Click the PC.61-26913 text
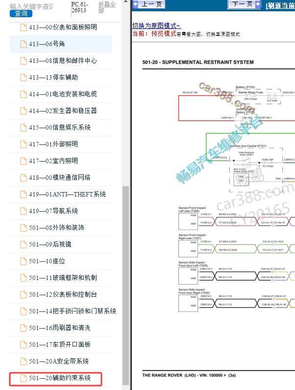 click(x=79, y=7)
